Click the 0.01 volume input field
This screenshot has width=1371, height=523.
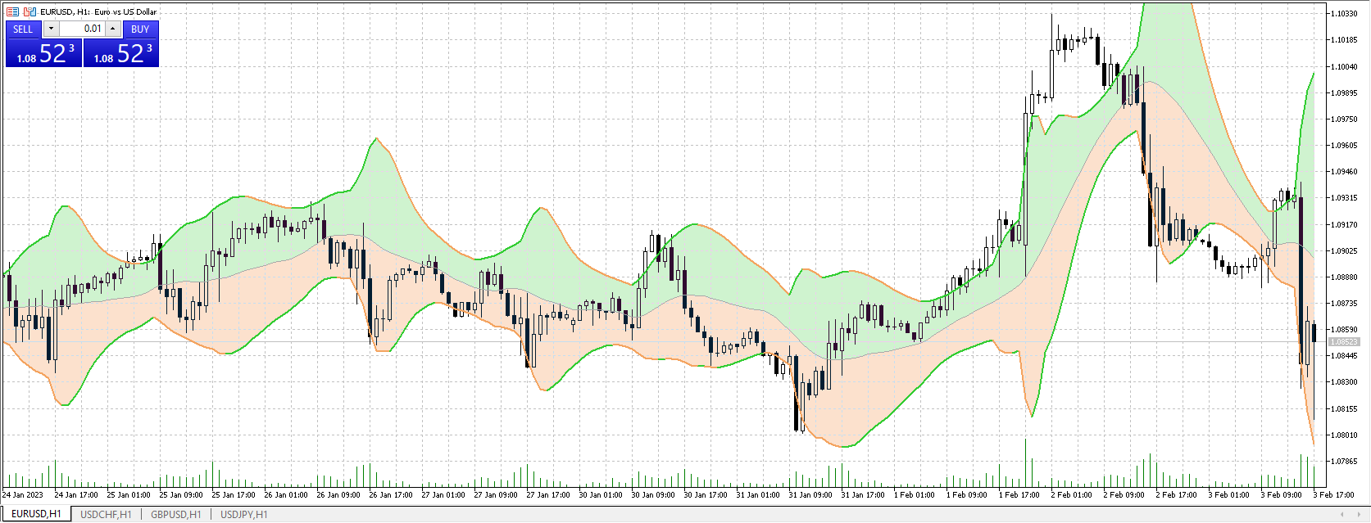tap(82, 29)
